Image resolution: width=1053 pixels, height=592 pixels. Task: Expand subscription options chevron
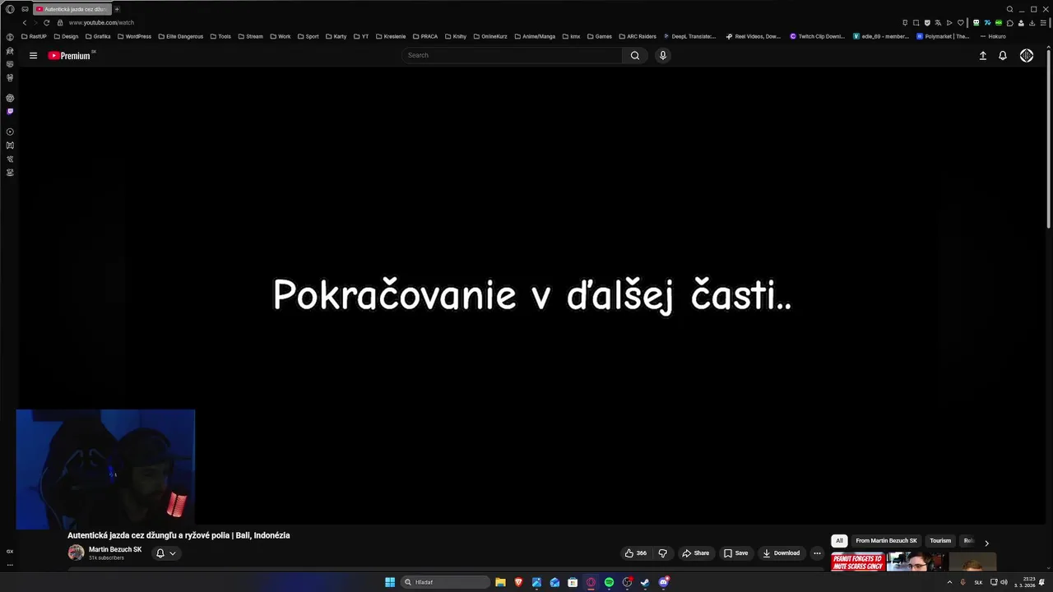point(173,553)
